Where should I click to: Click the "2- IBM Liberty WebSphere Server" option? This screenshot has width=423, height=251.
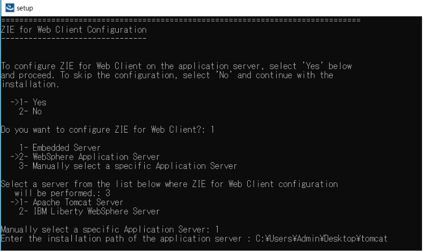(90, 211)
